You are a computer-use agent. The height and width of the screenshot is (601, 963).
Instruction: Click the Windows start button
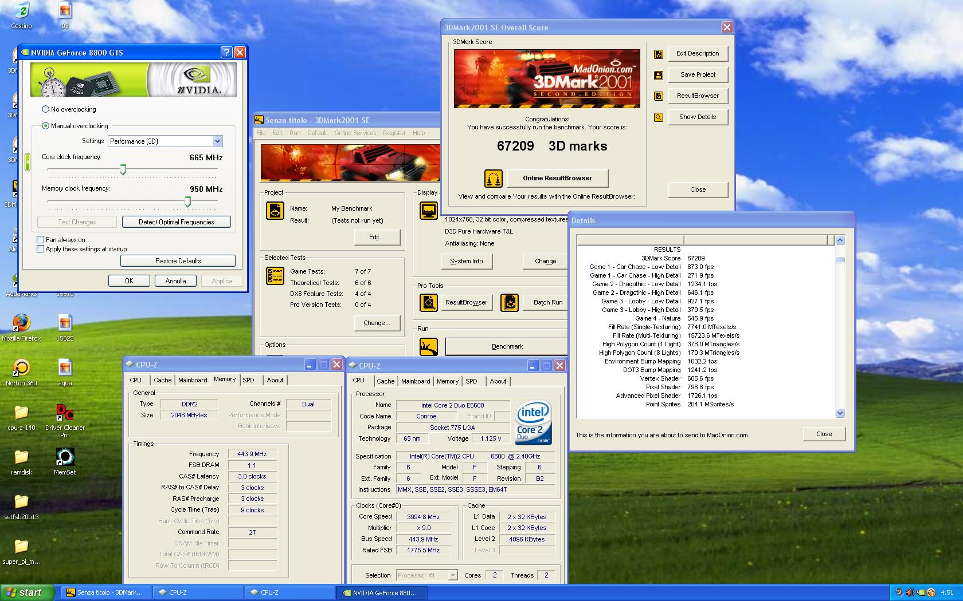(x=27, y=592)
